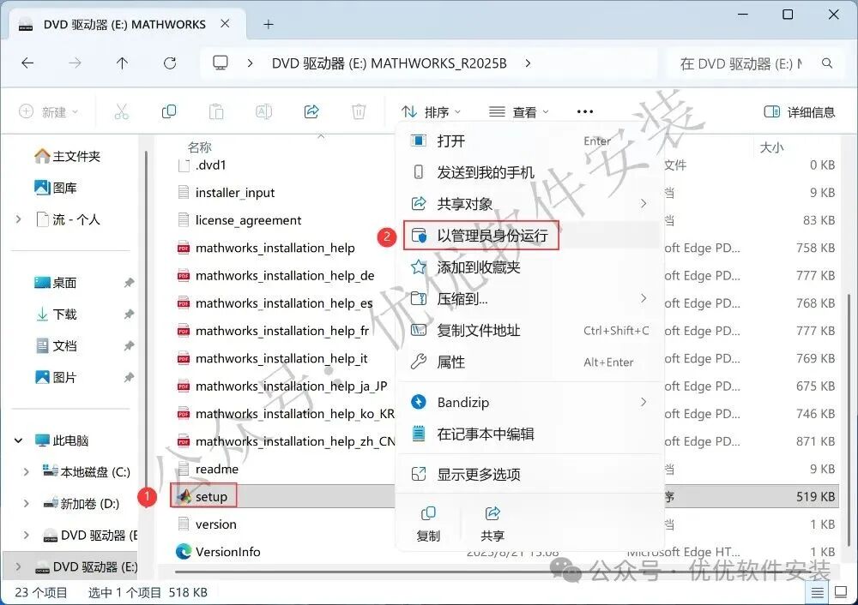
Task: Expand the 共享对象 submenu arrow
Action: (643, 203)
